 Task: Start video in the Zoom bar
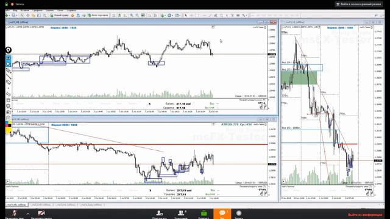coord(41,214)
